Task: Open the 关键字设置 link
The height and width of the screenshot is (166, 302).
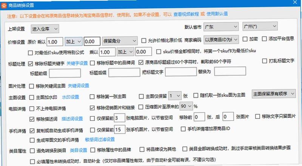Action: pyautogui.click(x=77, y=63)
